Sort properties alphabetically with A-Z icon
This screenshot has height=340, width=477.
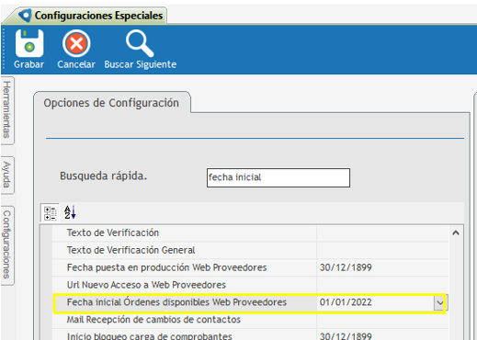70,212
